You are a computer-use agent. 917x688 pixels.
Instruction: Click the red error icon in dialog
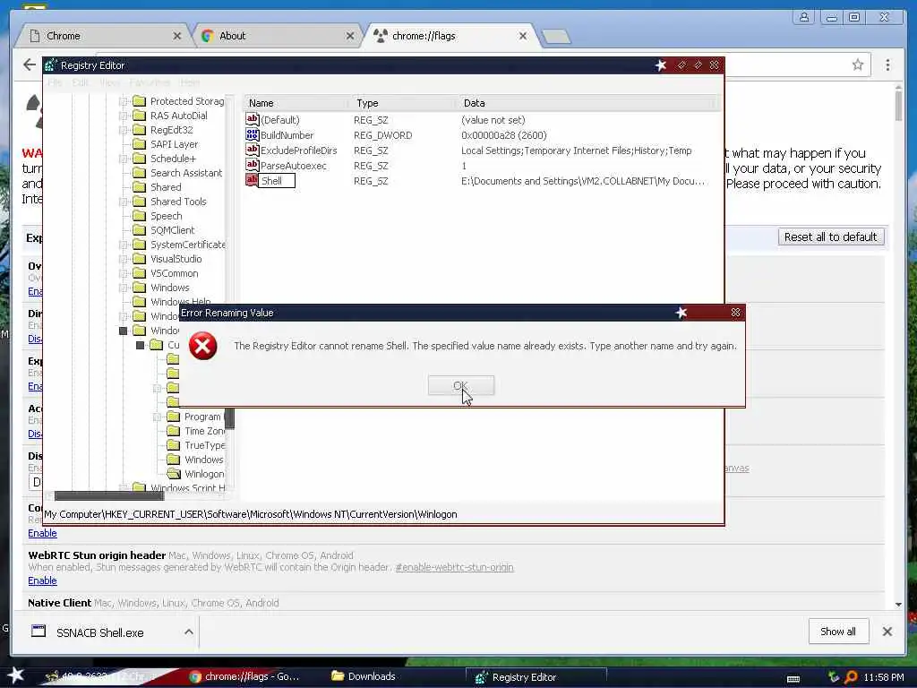pos(203,346)
